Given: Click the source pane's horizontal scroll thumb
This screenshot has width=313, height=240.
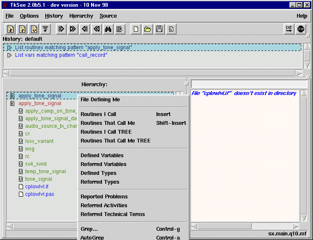Looking at the screenshot, I should 224,226.
